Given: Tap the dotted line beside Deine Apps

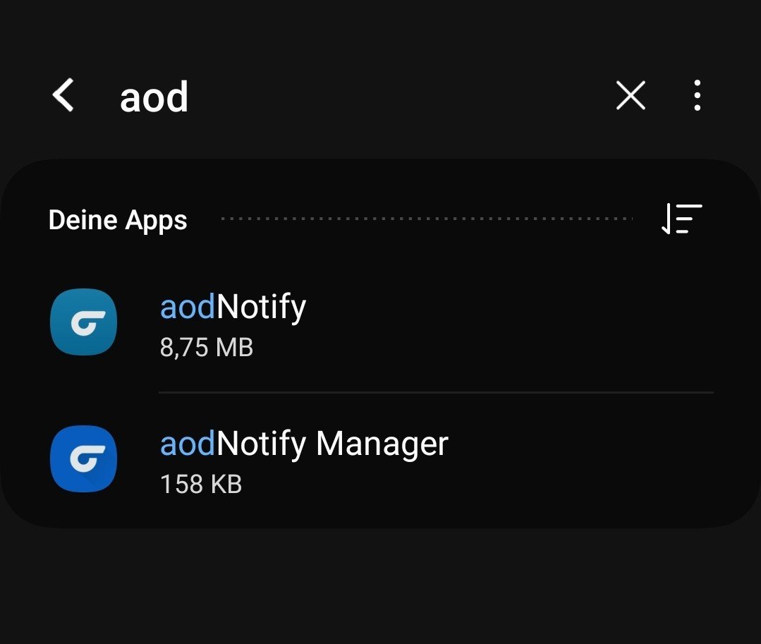Looking at the screenshot, I should point(427,219).
